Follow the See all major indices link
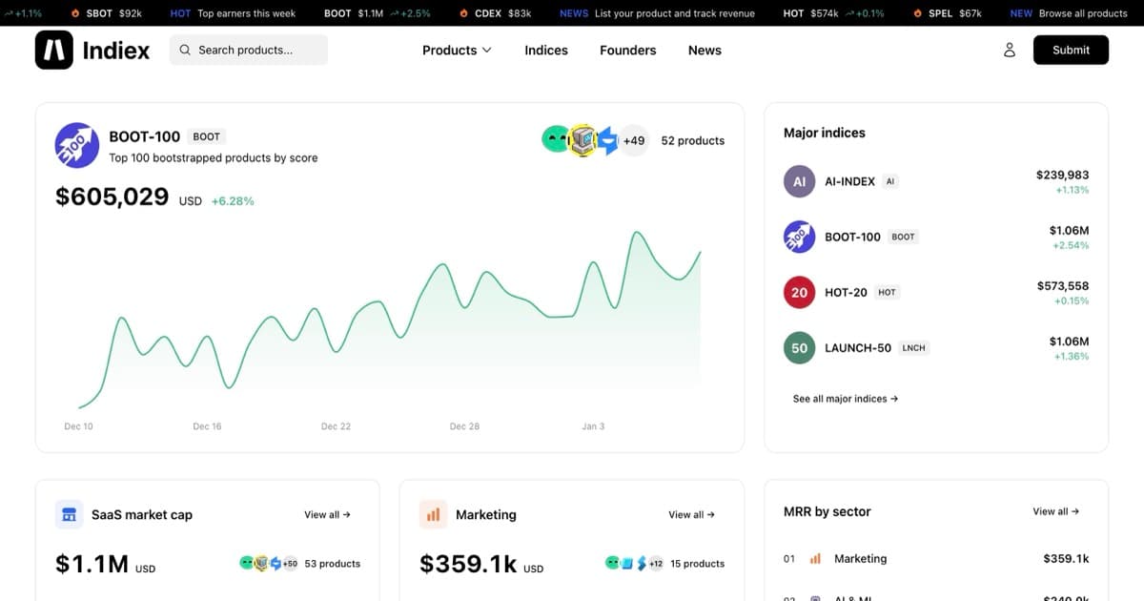This screenshot has height=601, width=1144. point(845,399)
